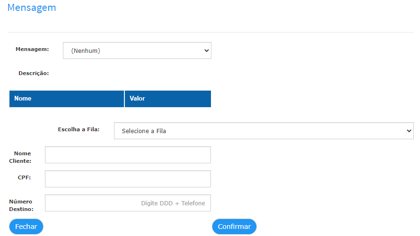Click into the CPF input box
Screen dimensions: 420x236
tap(128, 179)
